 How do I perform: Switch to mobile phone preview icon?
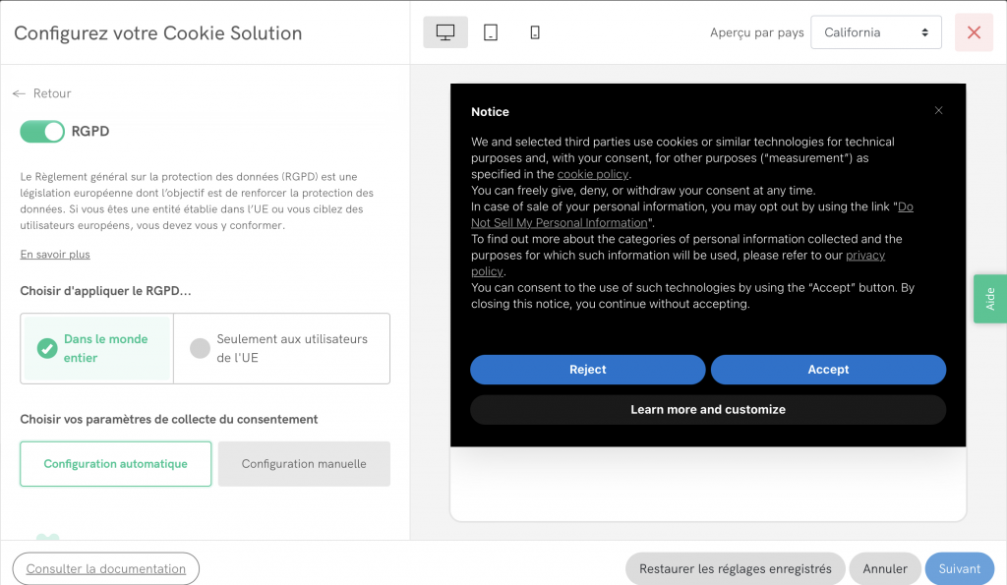[x=535, y=32]
